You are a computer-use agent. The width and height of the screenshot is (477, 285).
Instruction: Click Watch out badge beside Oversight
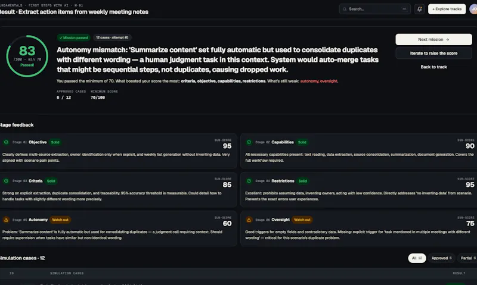pos(302,220)
